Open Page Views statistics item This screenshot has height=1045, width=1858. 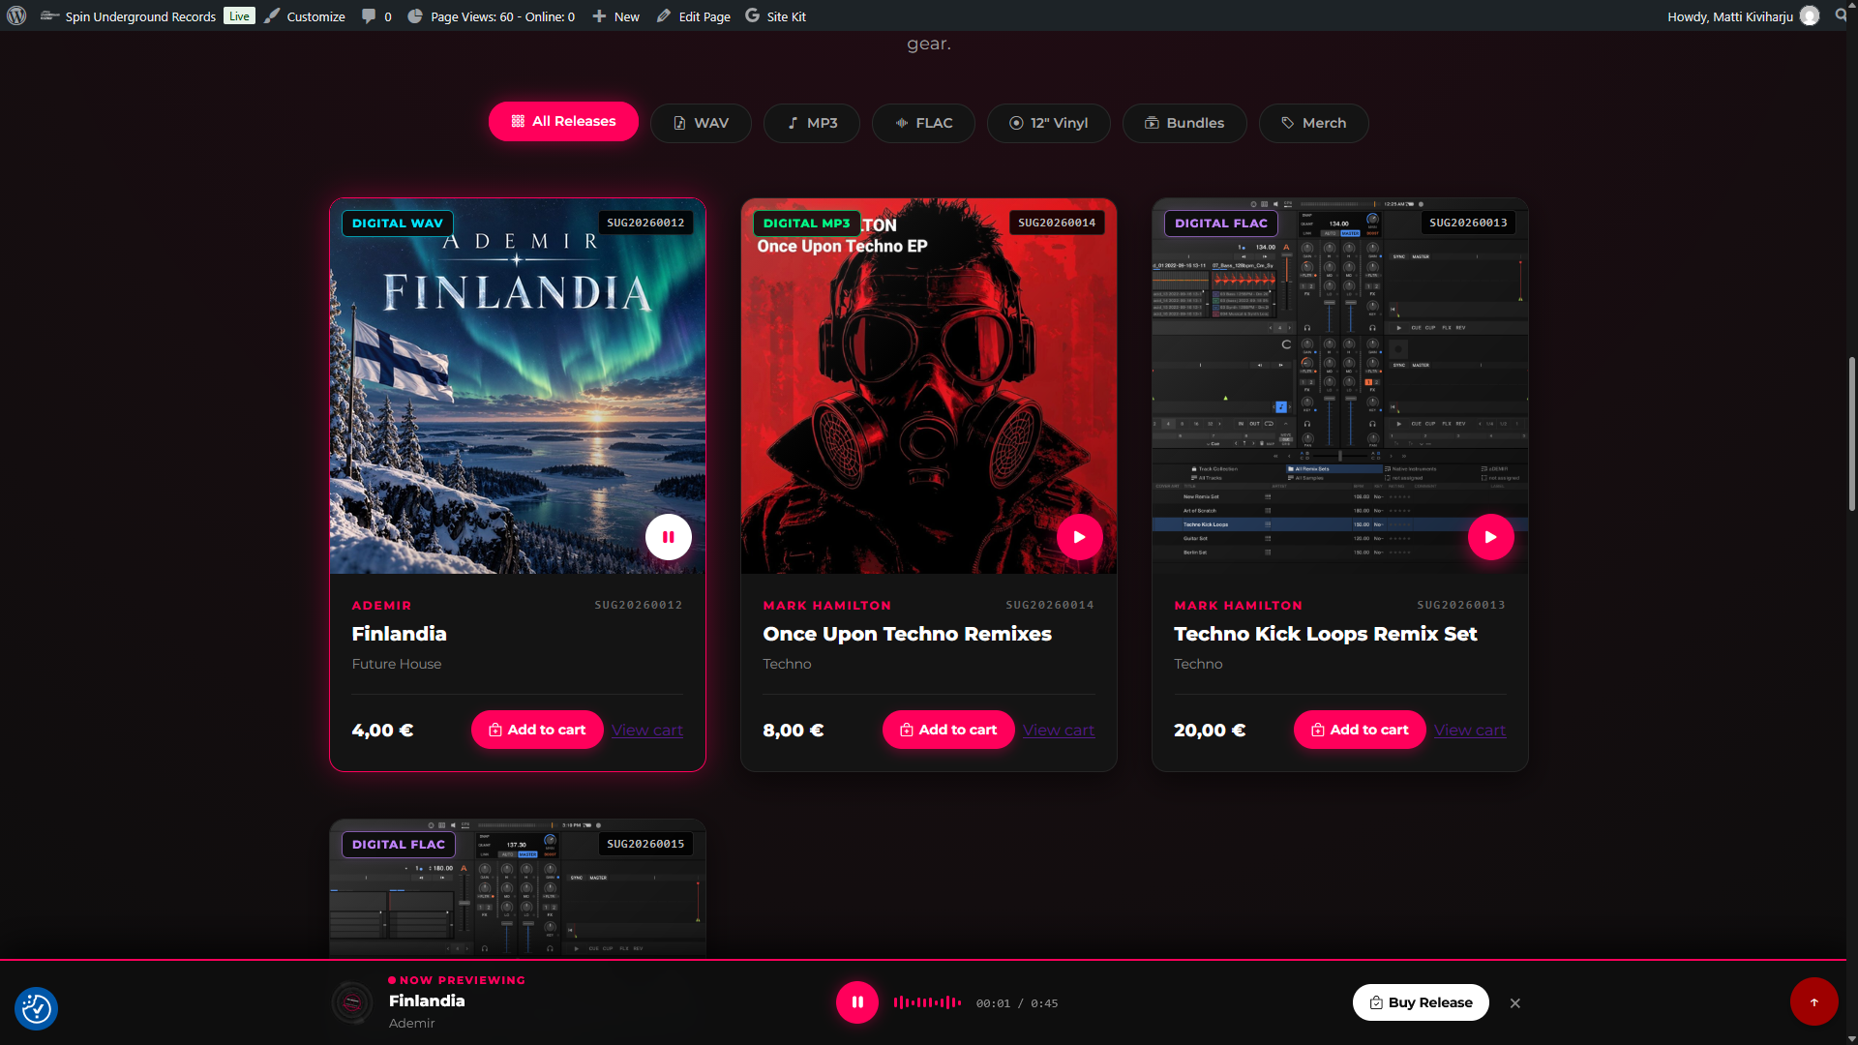click(491, 16)
